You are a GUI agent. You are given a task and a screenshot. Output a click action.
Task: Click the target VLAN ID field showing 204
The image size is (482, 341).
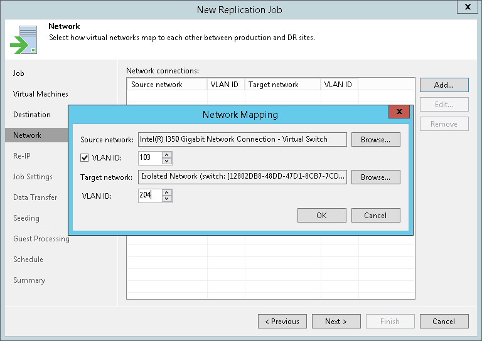(x=150, y=196)
